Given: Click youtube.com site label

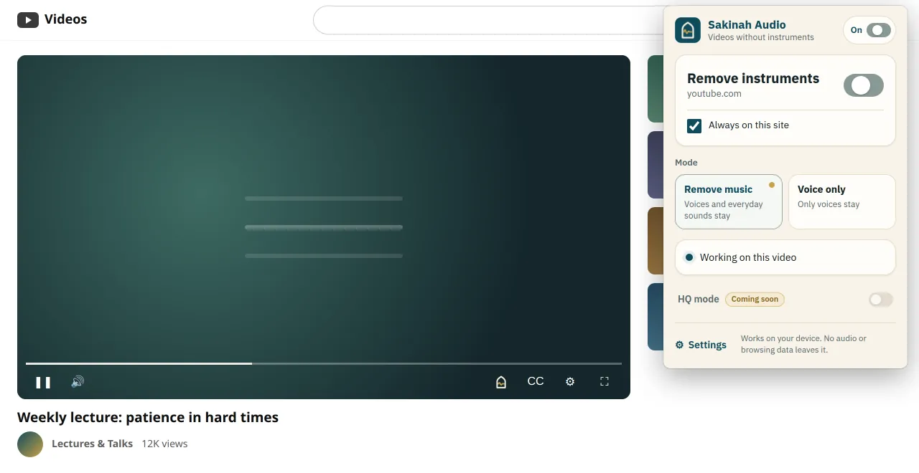Looking at the screenshot, I should click(x=714, y=94).
